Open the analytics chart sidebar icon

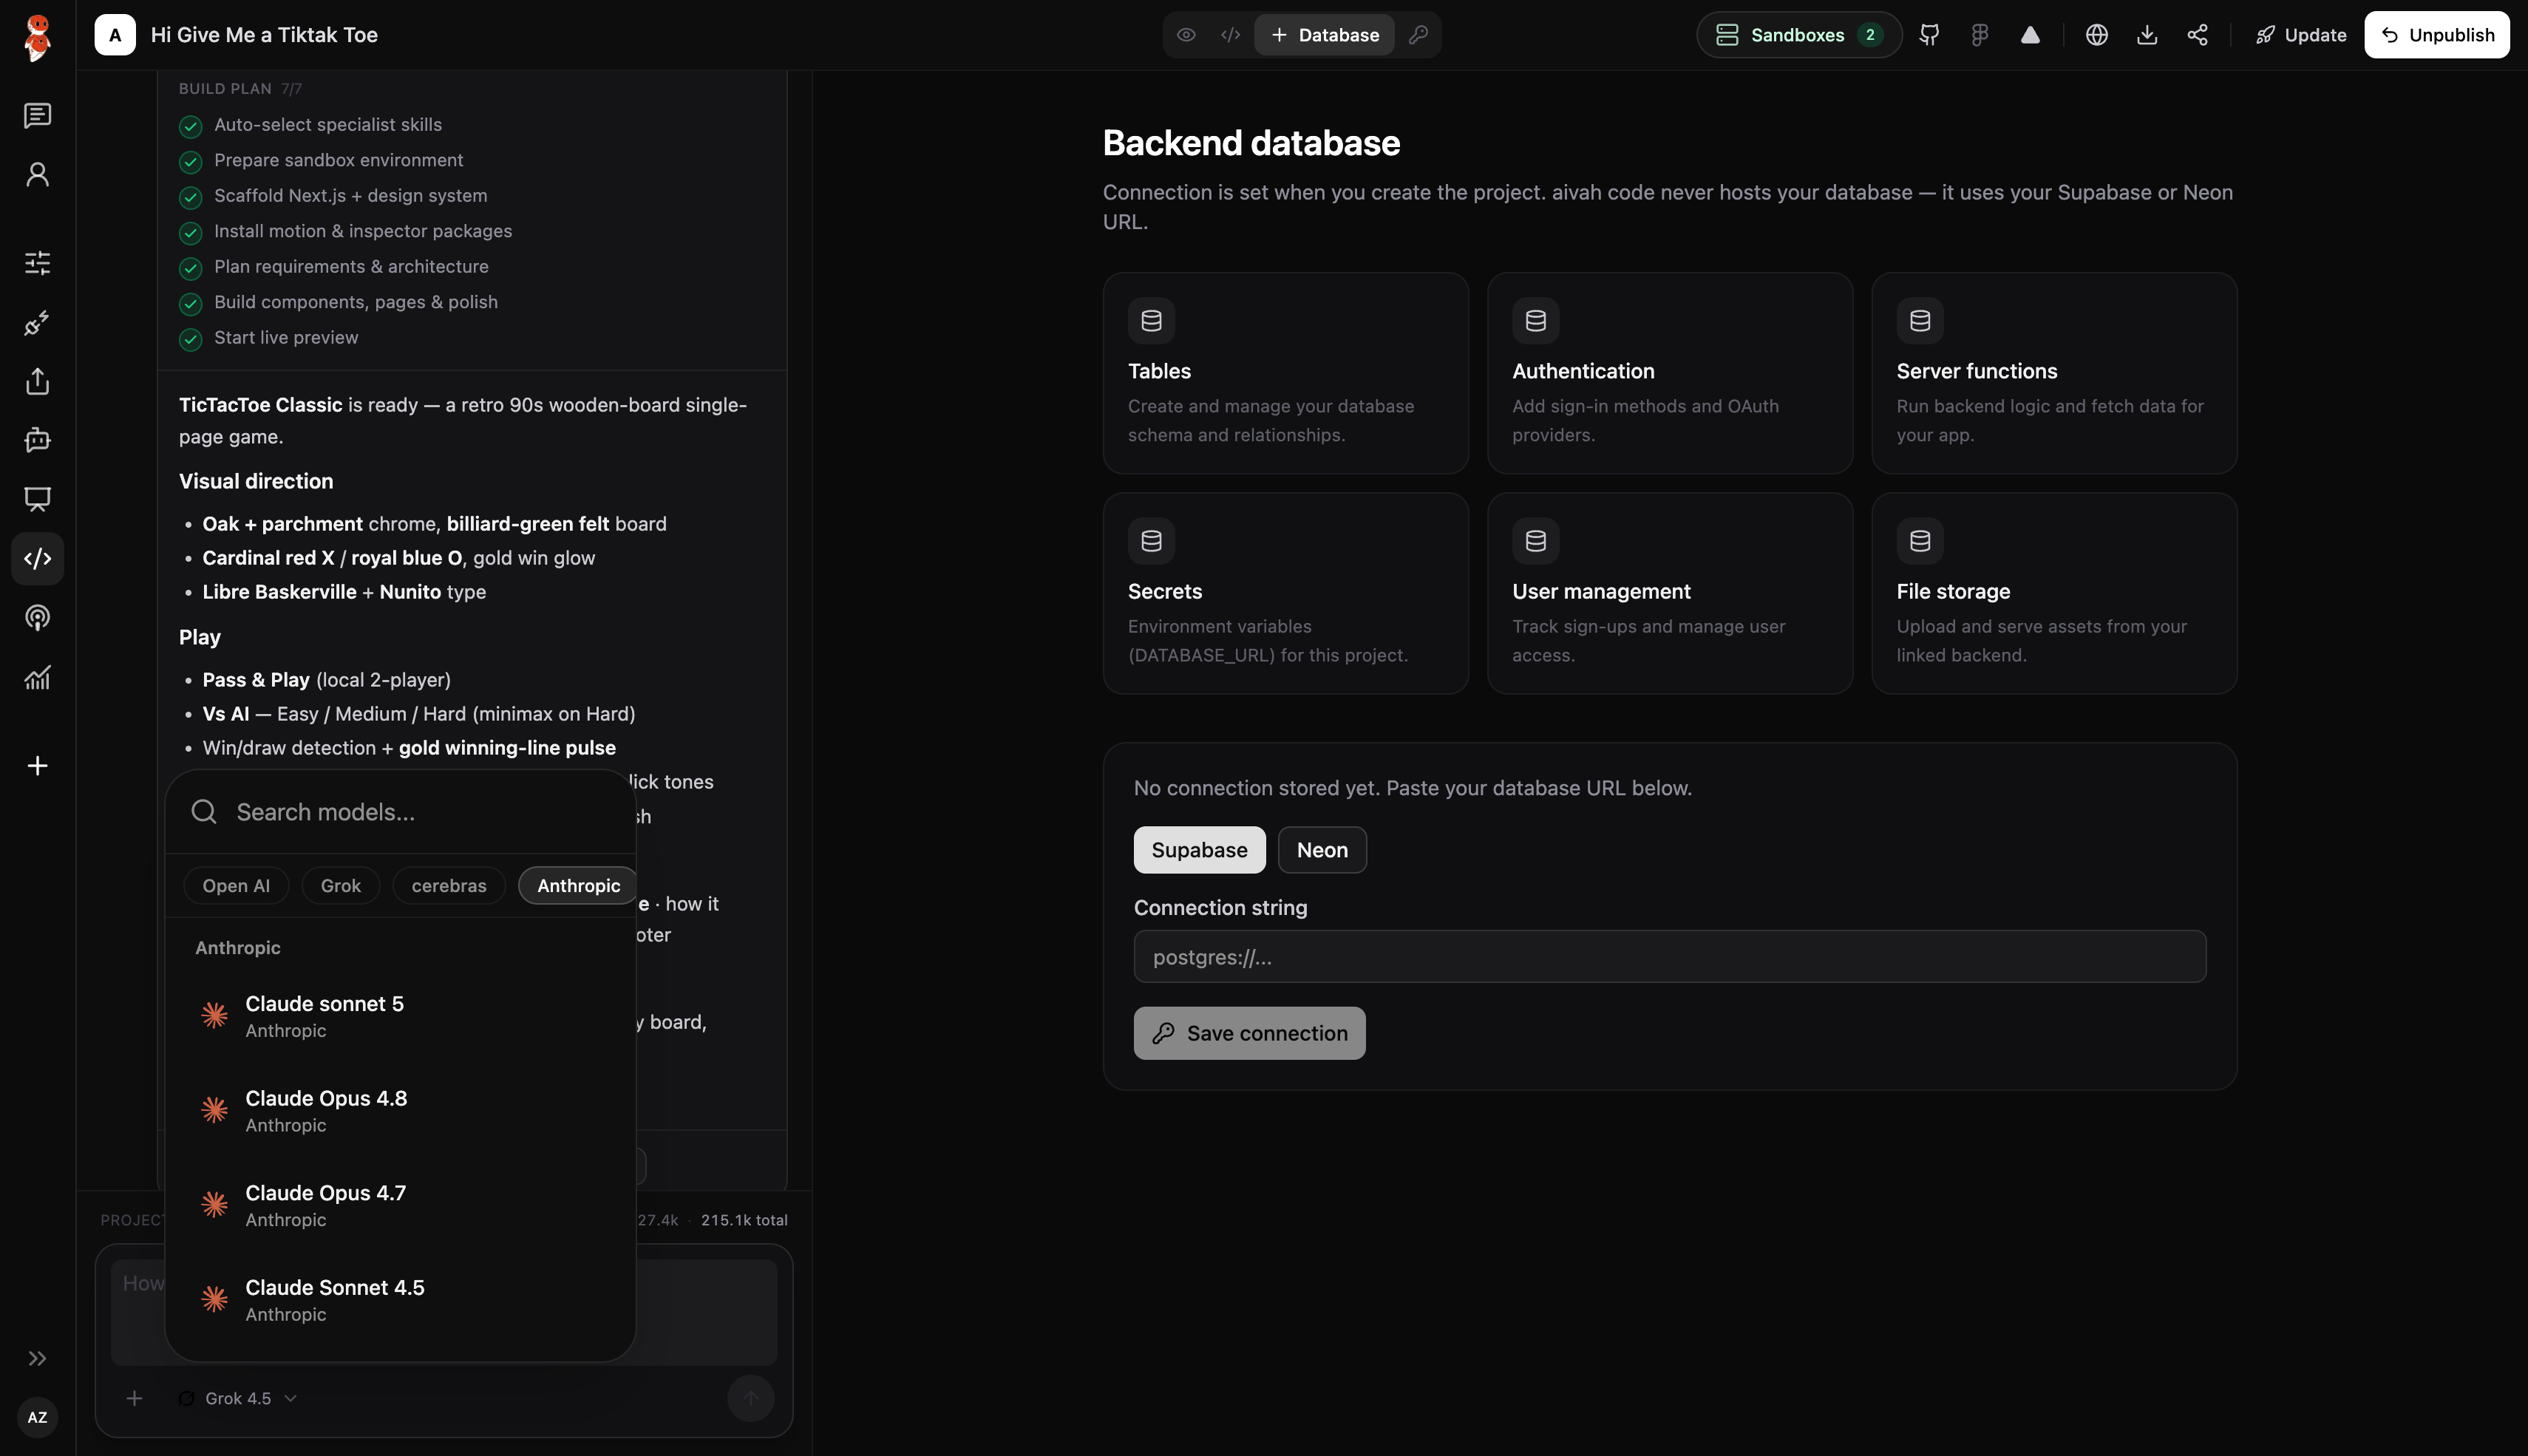point(37,677)
